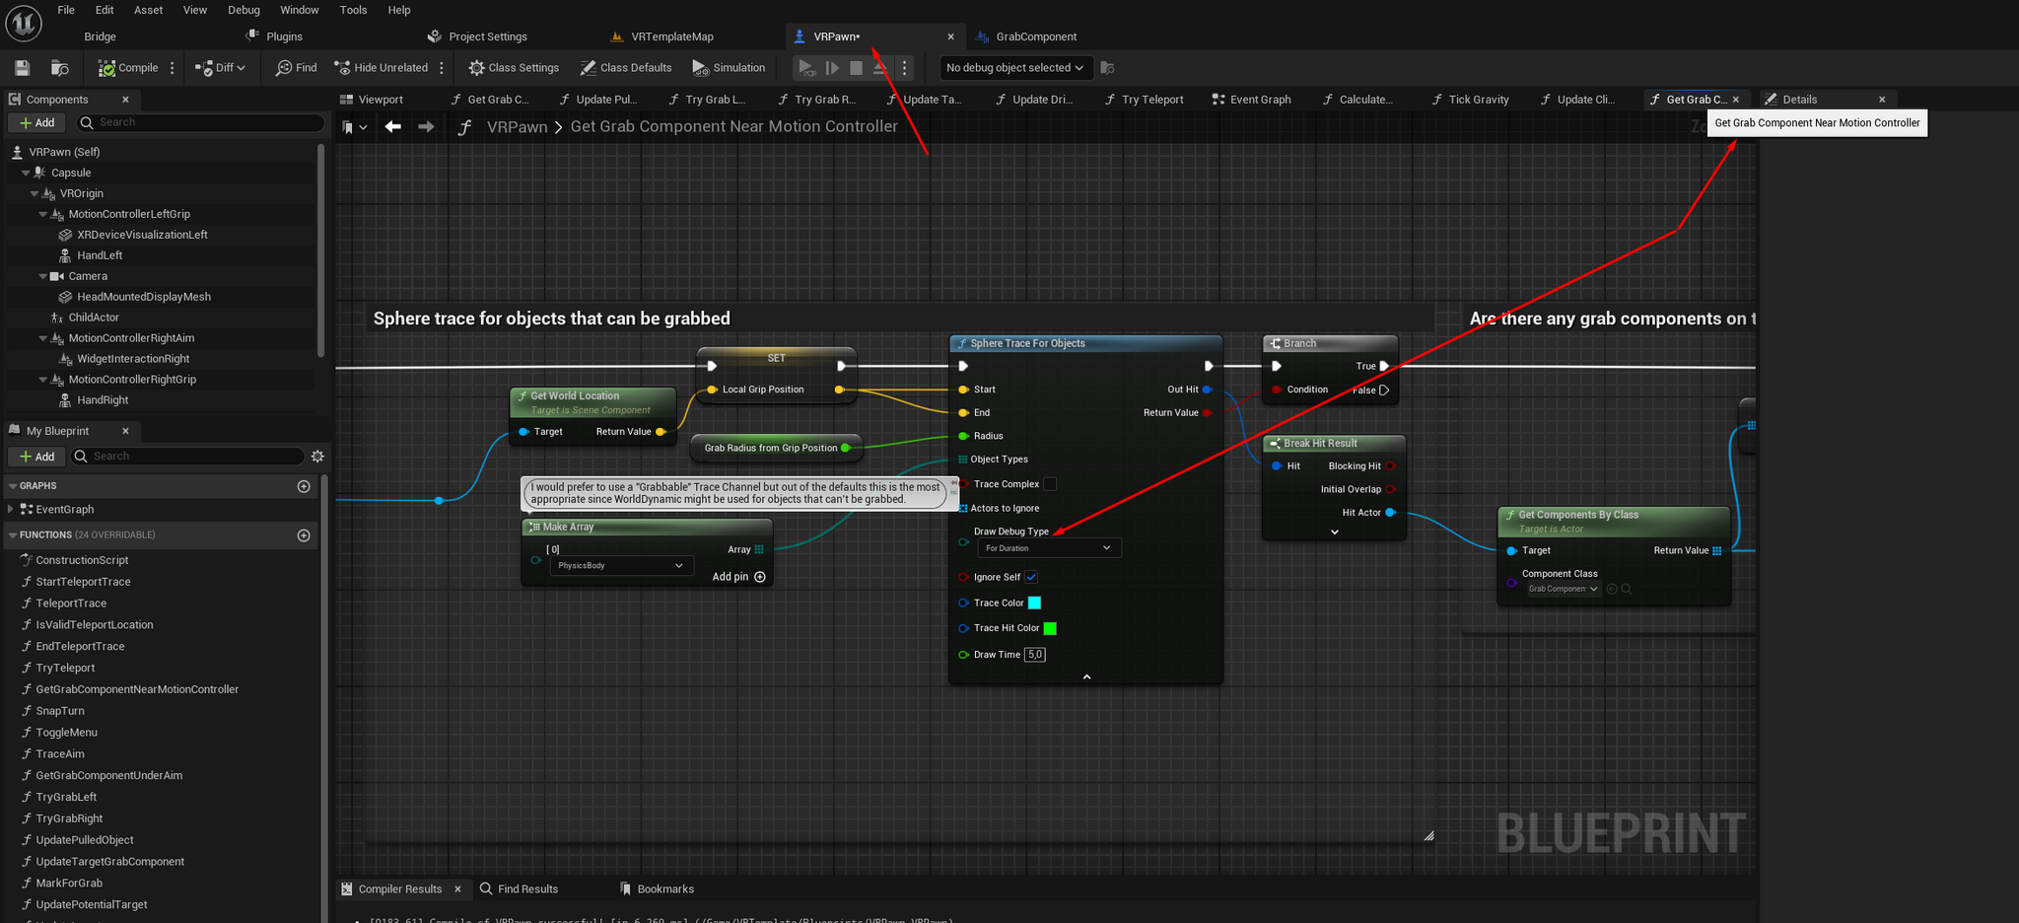
Task: Expand the EventGraph tree entry
Action: pyautogui.click(x=11, y=510)
